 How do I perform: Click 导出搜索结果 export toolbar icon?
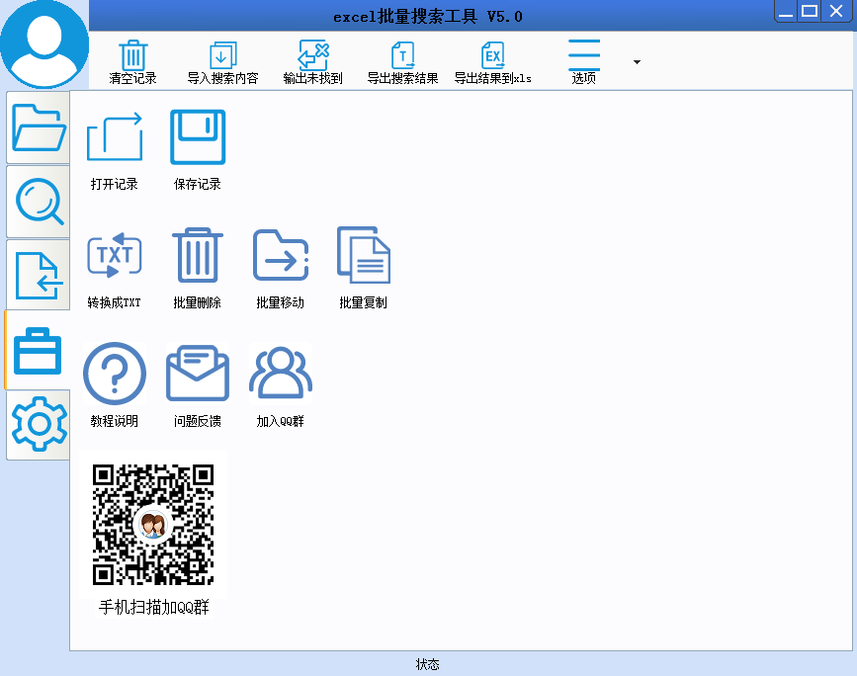(x=403, y=55)
